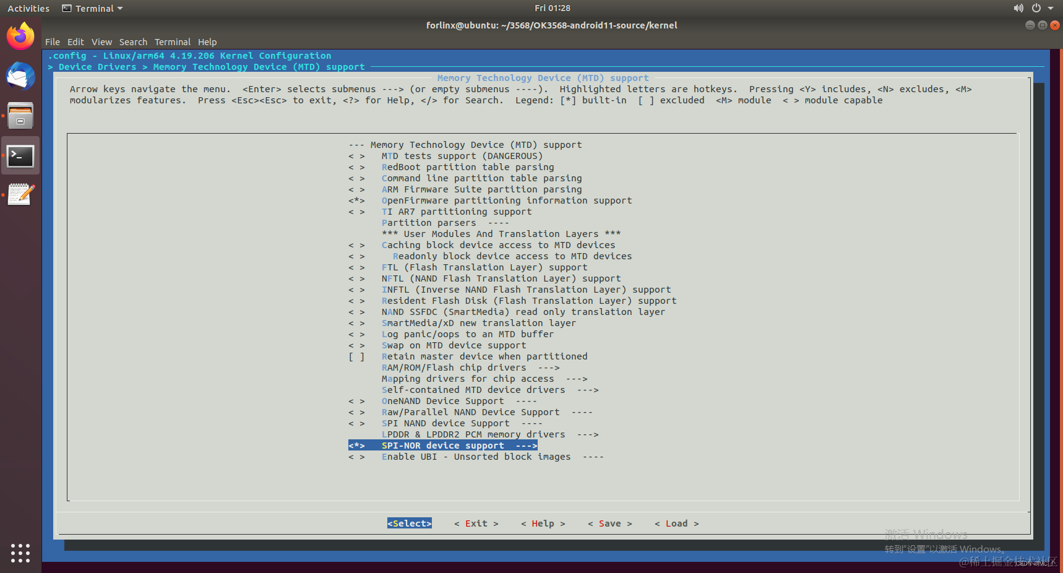Toggle Swap on MTD device support

437,345
